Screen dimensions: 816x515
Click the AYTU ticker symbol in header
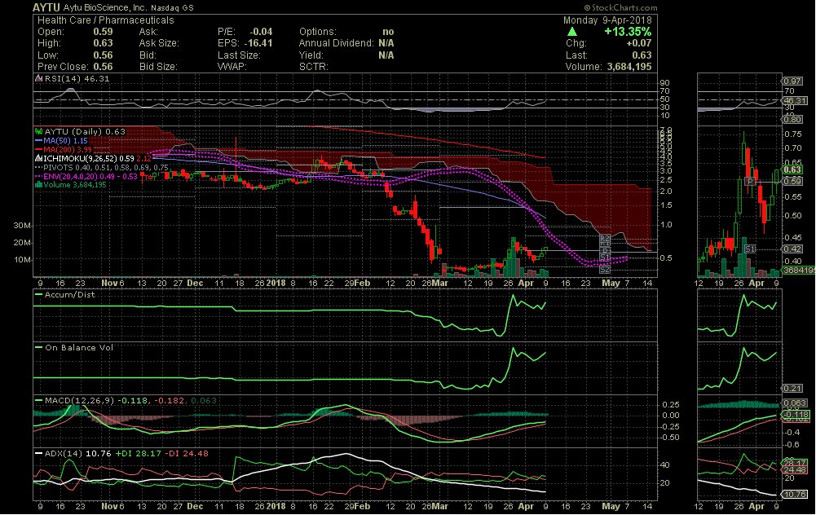(x=46, y=7)
